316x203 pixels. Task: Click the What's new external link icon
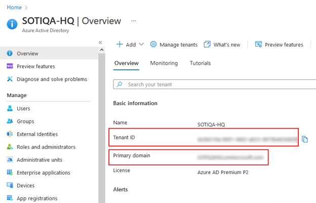207,45
